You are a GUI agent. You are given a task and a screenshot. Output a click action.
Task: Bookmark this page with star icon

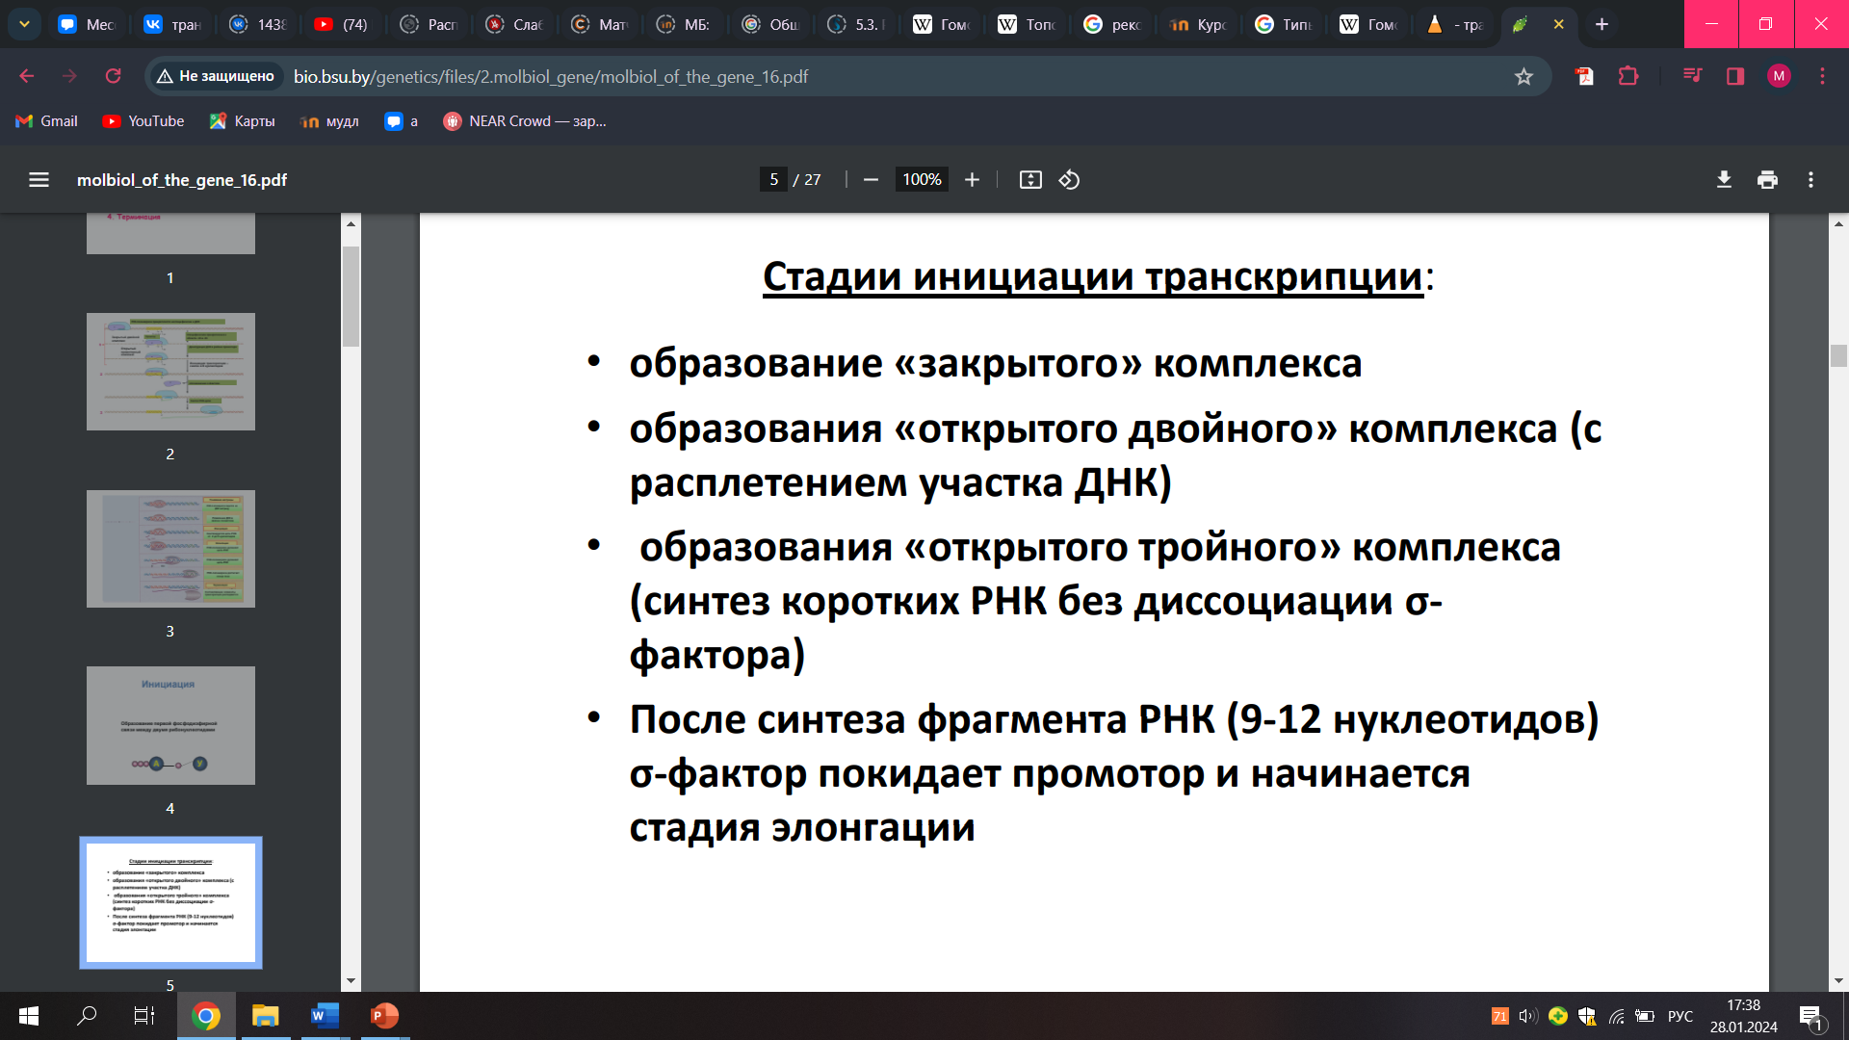pyautogui.click(x=1523, y=77)
